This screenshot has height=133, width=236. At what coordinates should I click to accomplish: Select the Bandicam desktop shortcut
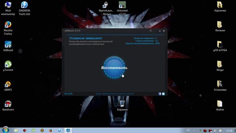[8, 106]
